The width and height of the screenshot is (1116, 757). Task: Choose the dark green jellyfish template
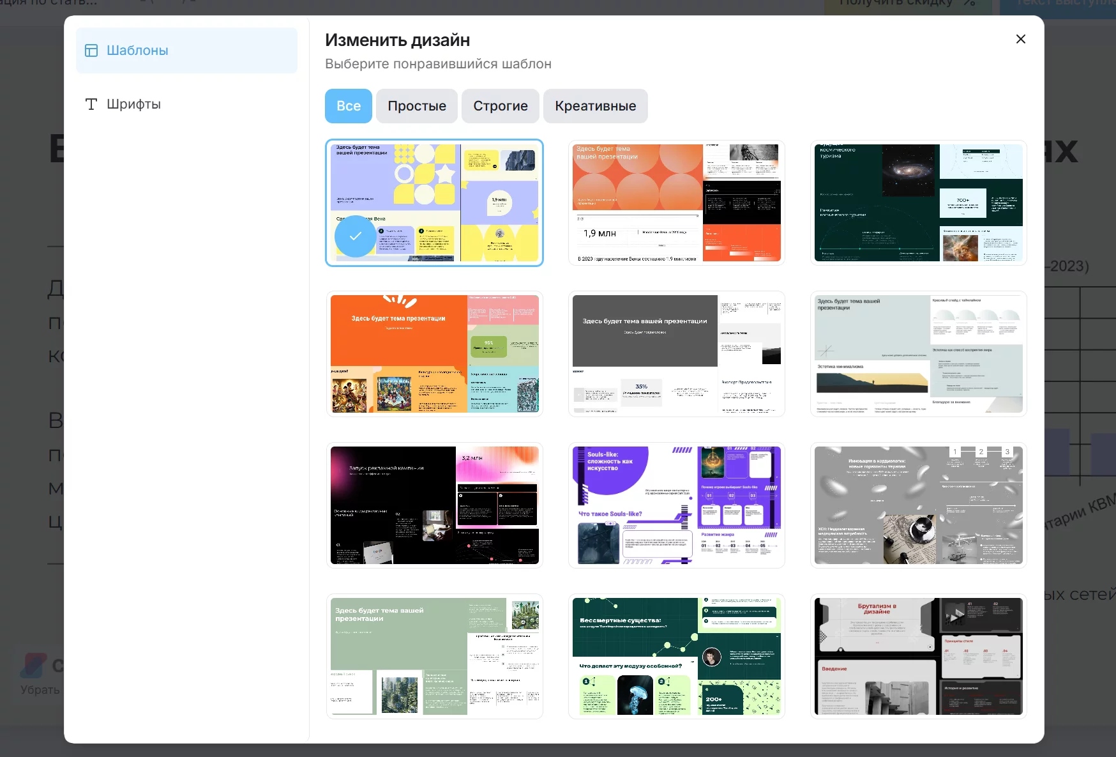[676, 656]
